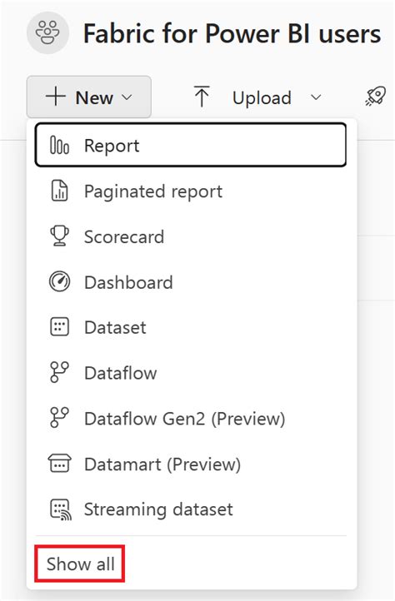Click the Scorecard trophy icon
This screenshot has height=601, width=395.
[x=59, y=236]
